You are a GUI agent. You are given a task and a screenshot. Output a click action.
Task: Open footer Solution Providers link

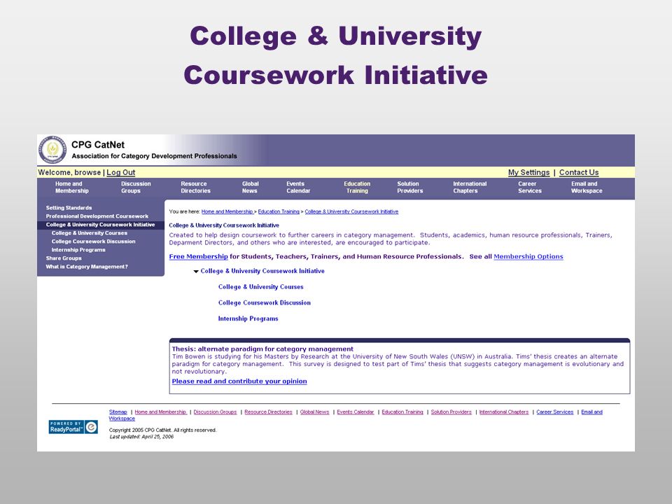pyautogui.click(x=451, y=412)
